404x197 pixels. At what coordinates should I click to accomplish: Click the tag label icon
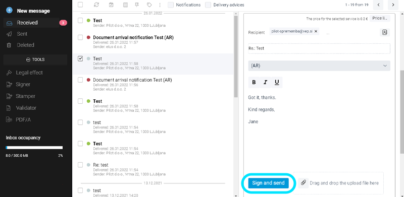[149, 5]
